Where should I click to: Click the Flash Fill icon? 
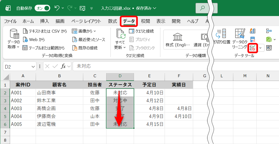click(x=253, y=31)
